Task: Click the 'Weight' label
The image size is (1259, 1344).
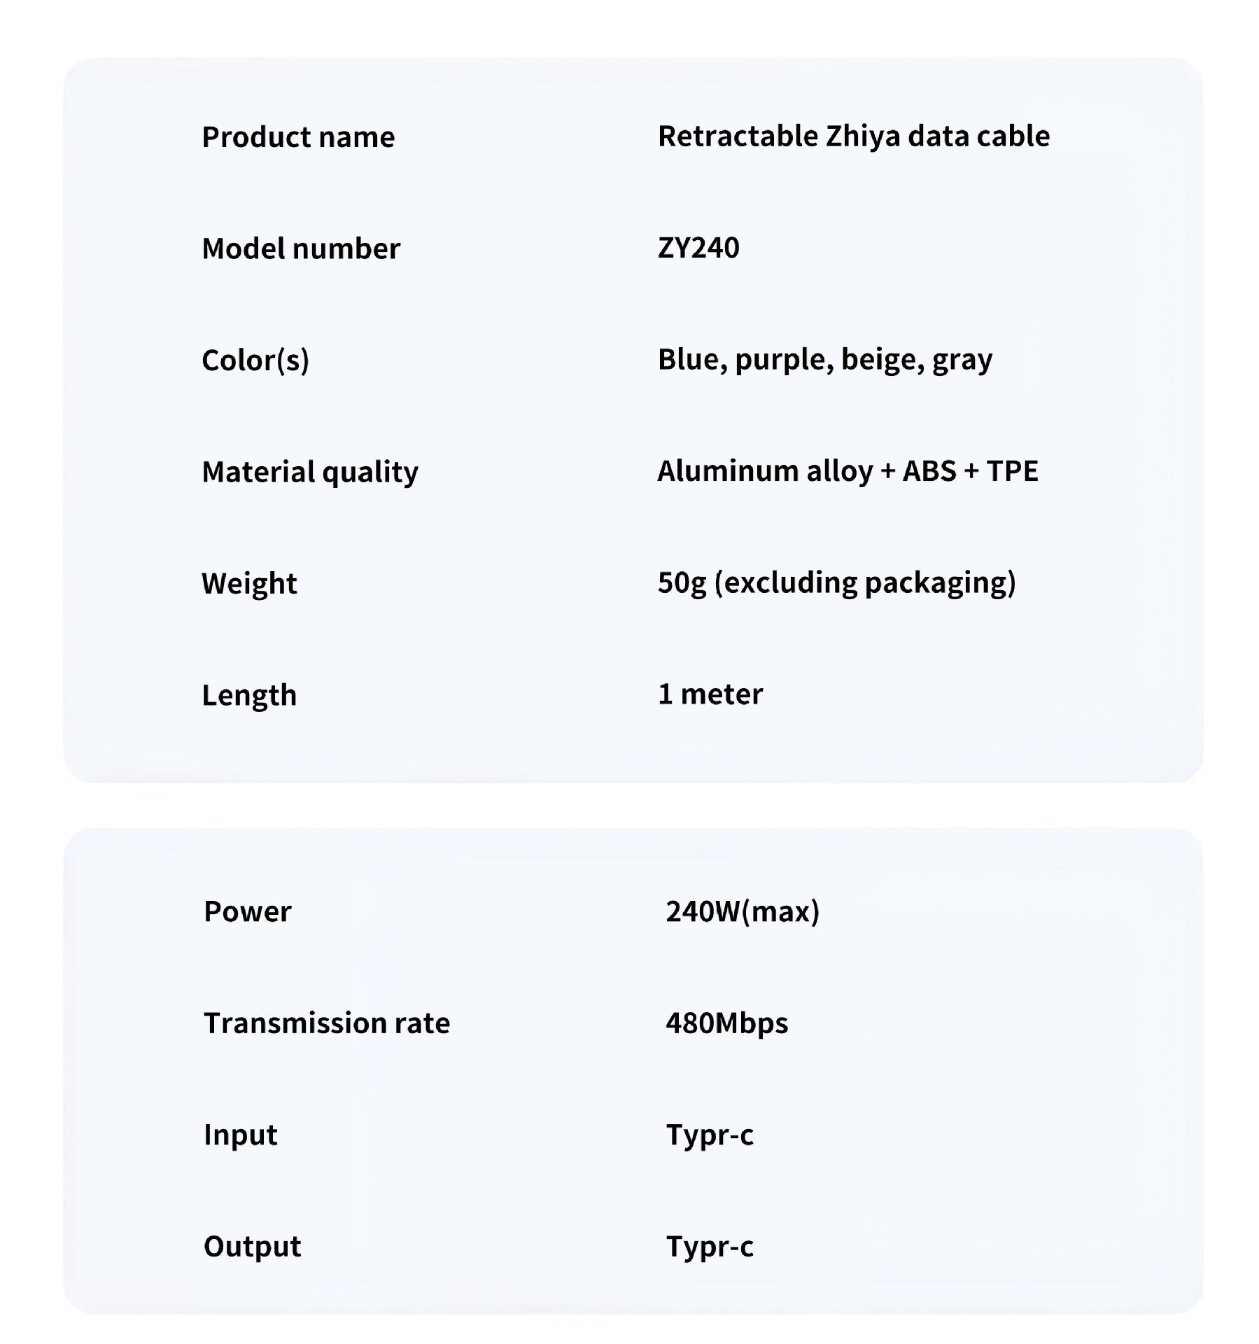Action: coord(249,584)
